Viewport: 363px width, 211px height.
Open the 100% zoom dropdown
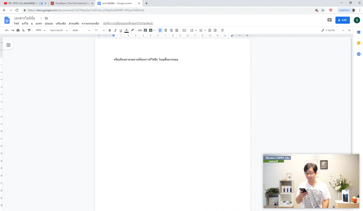pos(40,30)
